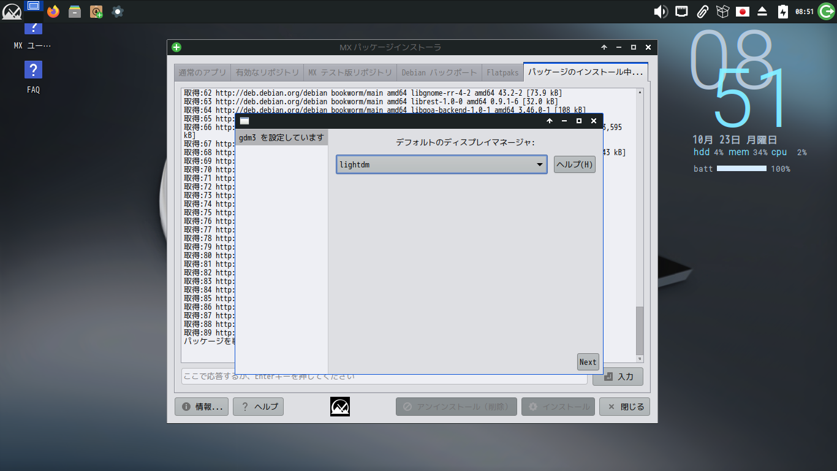Click the battery 100% bar in the desktop widget
The image size is (837, 471).
[741, 168]
